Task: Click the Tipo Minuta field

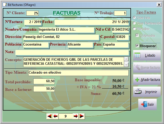Action: (78, 73)
